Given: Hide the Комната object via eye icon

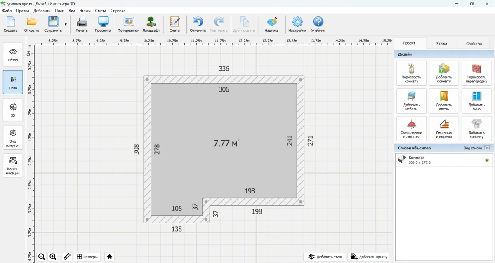Looking at the screenshot, I should (487, 160).
